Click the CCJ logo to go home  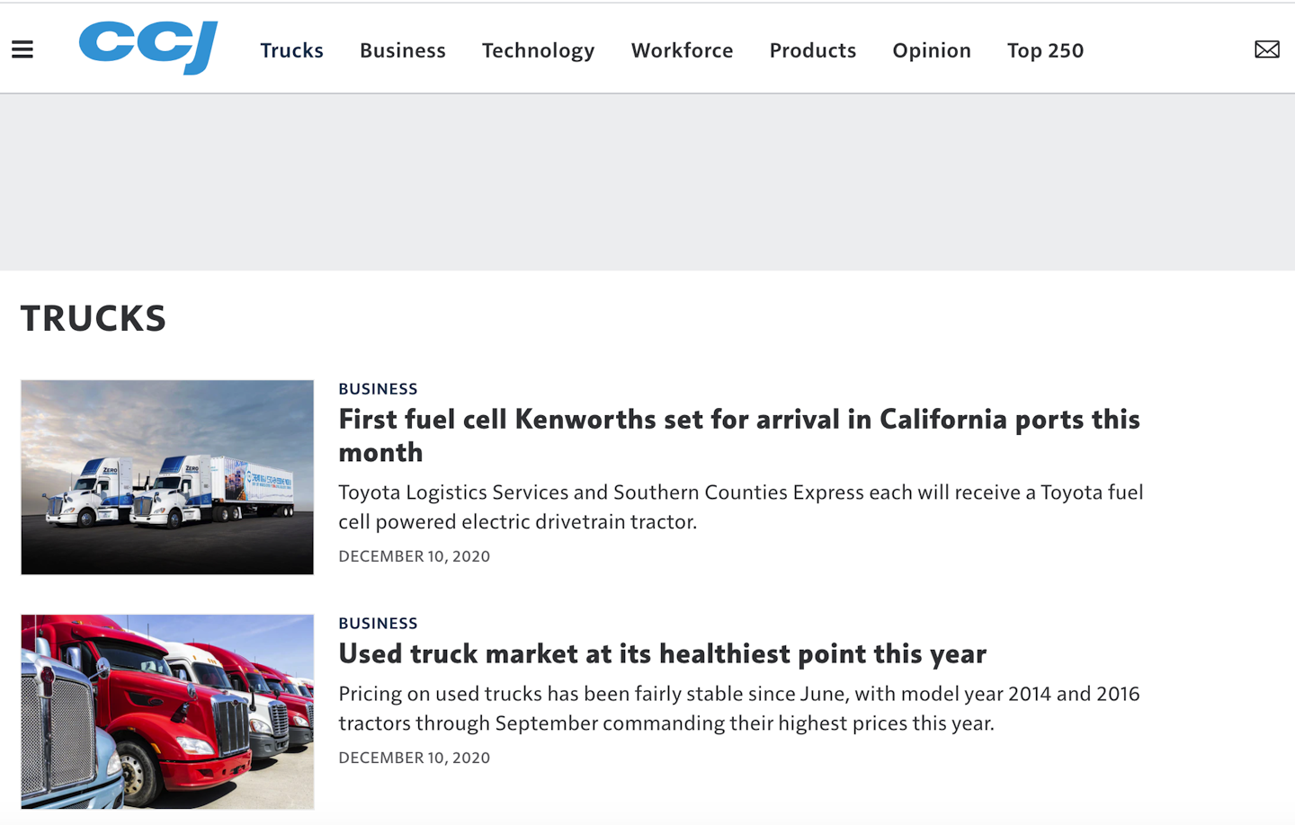pyautogui.click(x=147, y=47)
